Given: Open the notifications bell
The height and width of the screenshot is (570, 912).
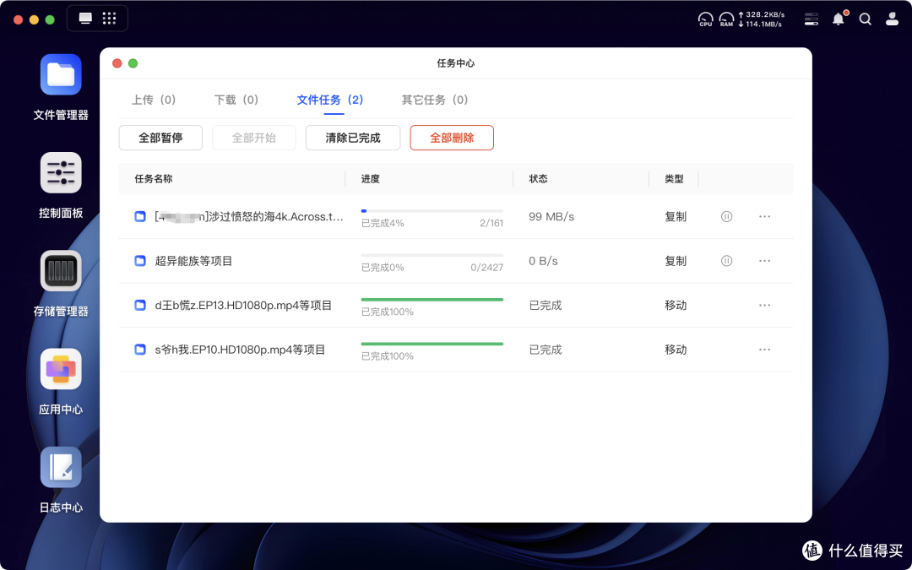Looking at the screenshot, I should tap(839, 19).
